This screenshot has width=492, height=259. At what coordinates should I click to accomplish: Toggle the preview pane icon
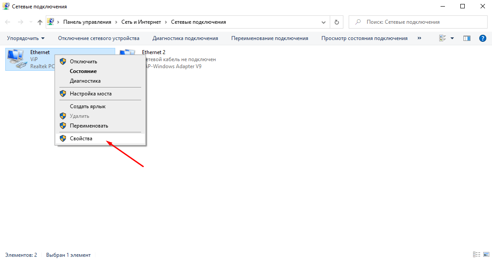[x=467, y=38]
